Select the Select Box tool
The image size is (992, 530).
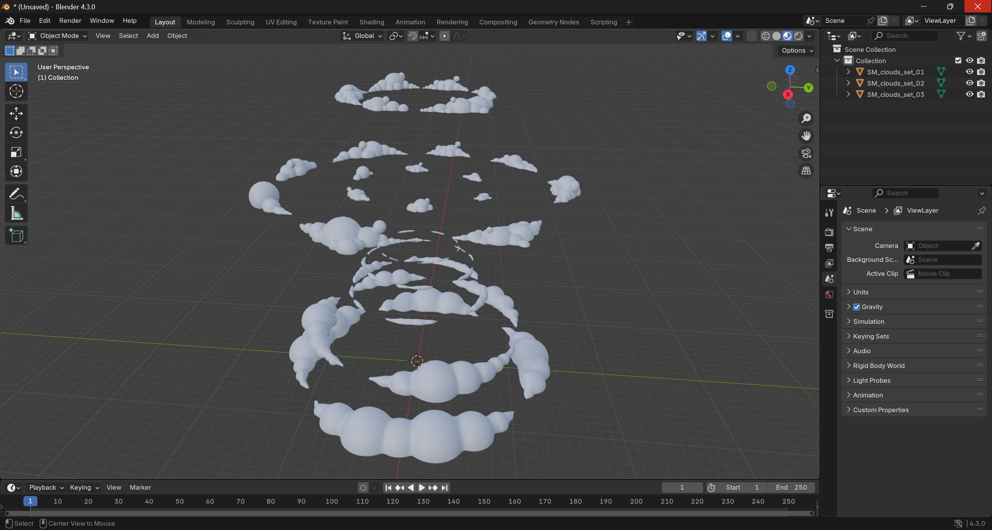(16, 72)
